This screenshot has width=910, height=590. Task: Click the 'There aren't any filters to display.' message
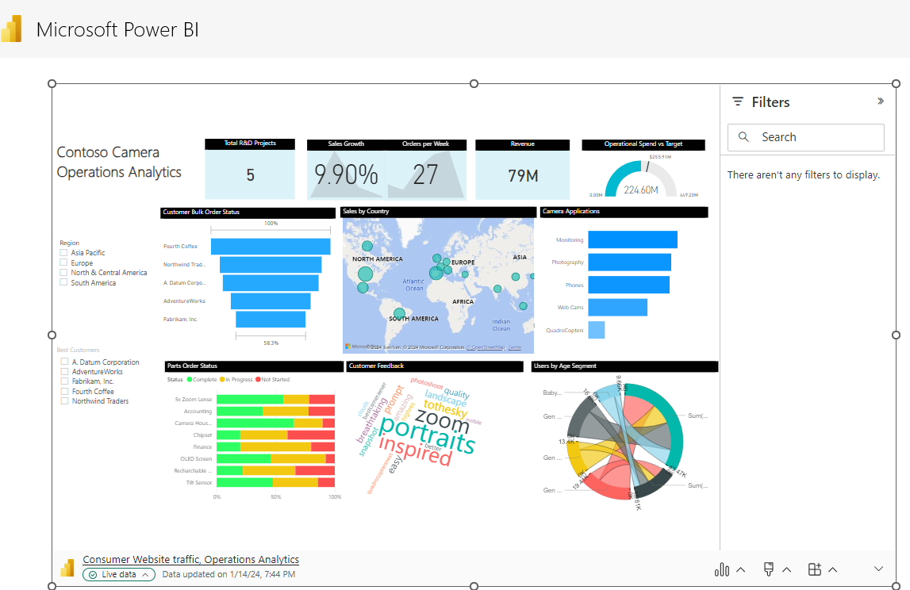click(803, 174)
